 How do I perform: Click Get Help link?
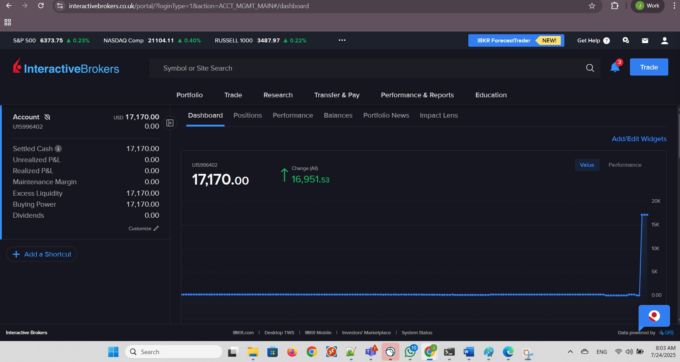(588, 41)
